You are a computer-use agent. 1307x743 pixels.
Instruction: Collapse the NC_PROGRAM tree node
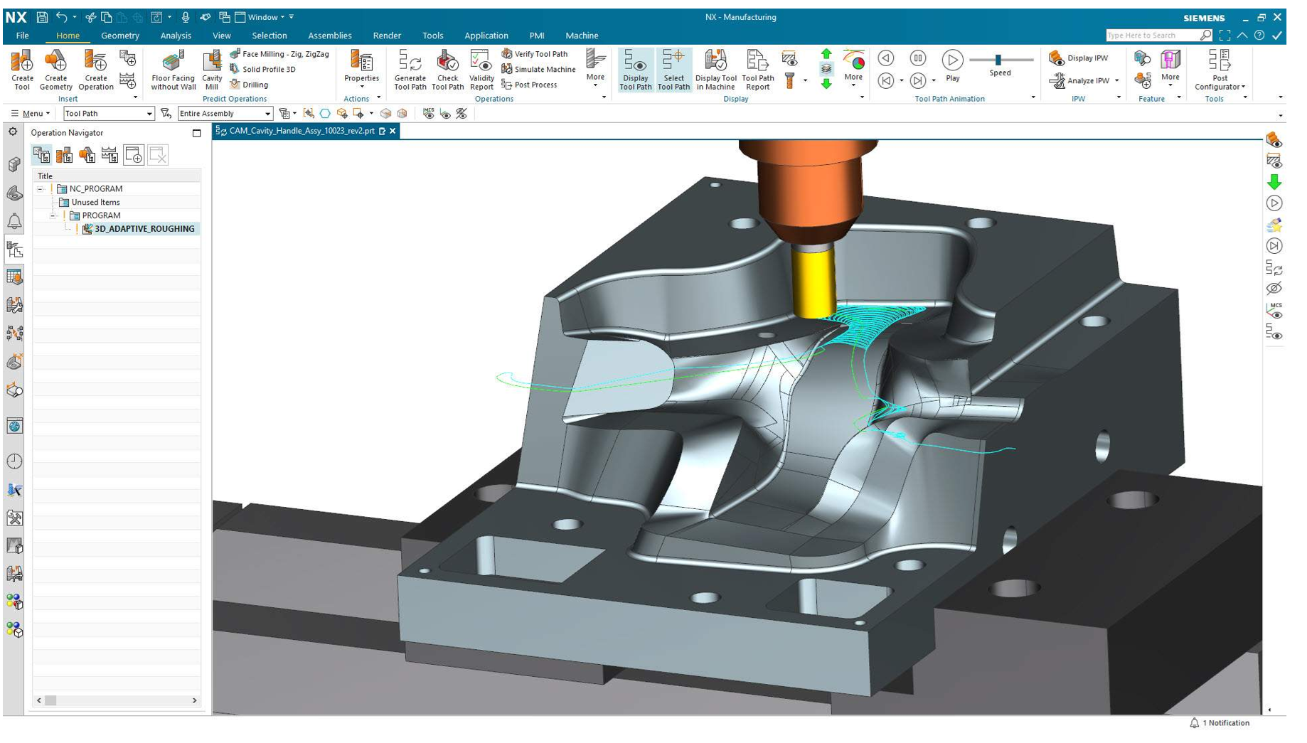(41, 189)
